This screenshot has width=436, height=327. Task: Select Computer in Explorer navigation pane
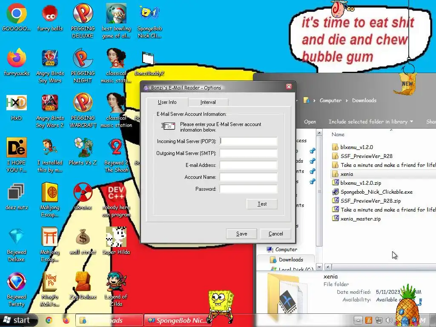[282, 250]
